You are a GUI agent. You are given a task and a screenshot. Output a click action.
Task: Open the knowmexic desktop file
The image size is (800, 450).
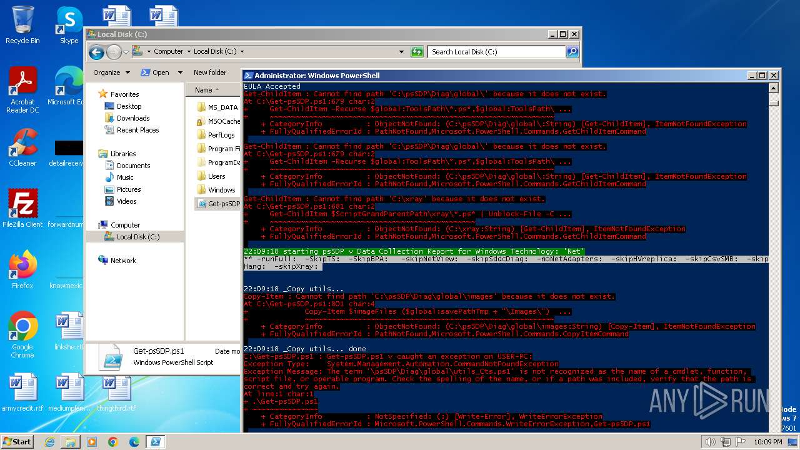[66, 286]
